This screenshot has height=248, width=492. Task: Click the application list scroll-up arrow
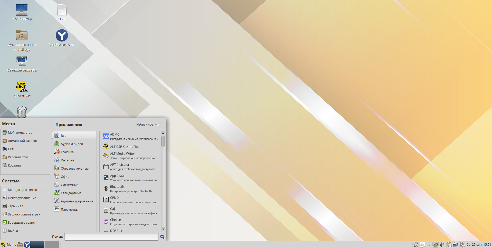point(163,133)
